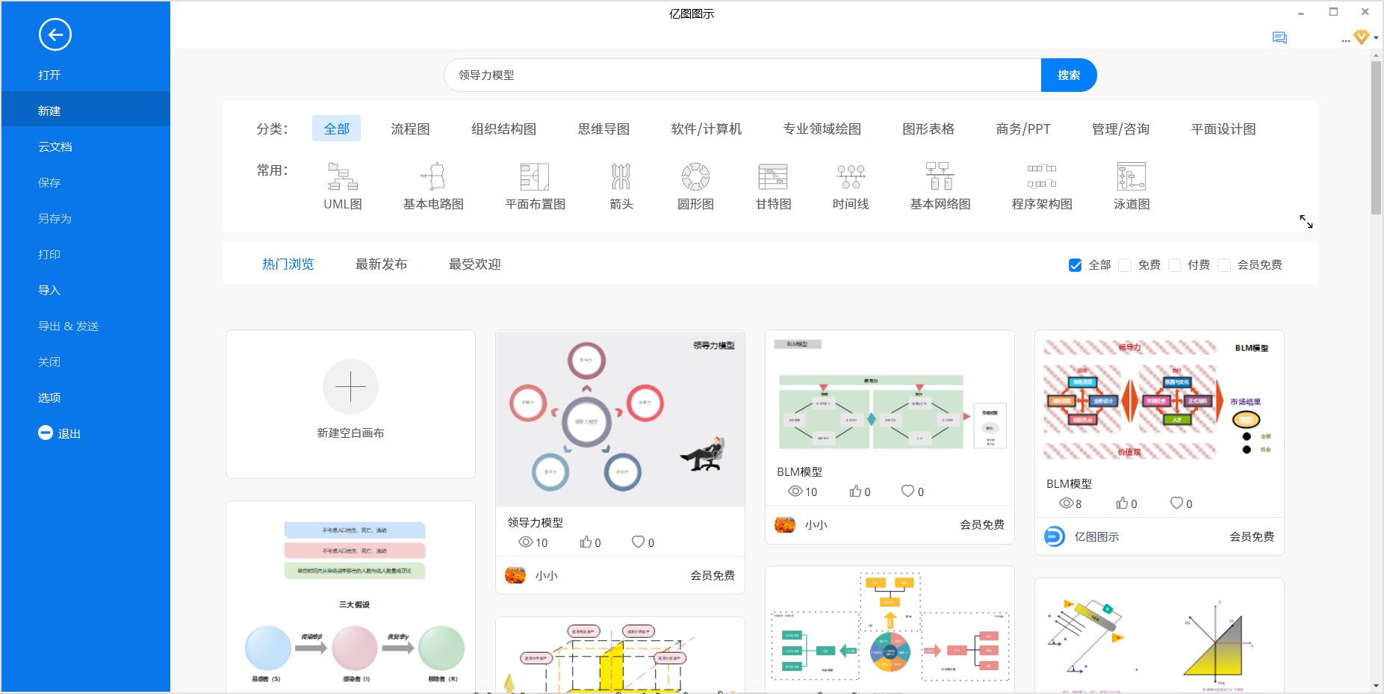Click the back arrow circle icon

point(55,34)
